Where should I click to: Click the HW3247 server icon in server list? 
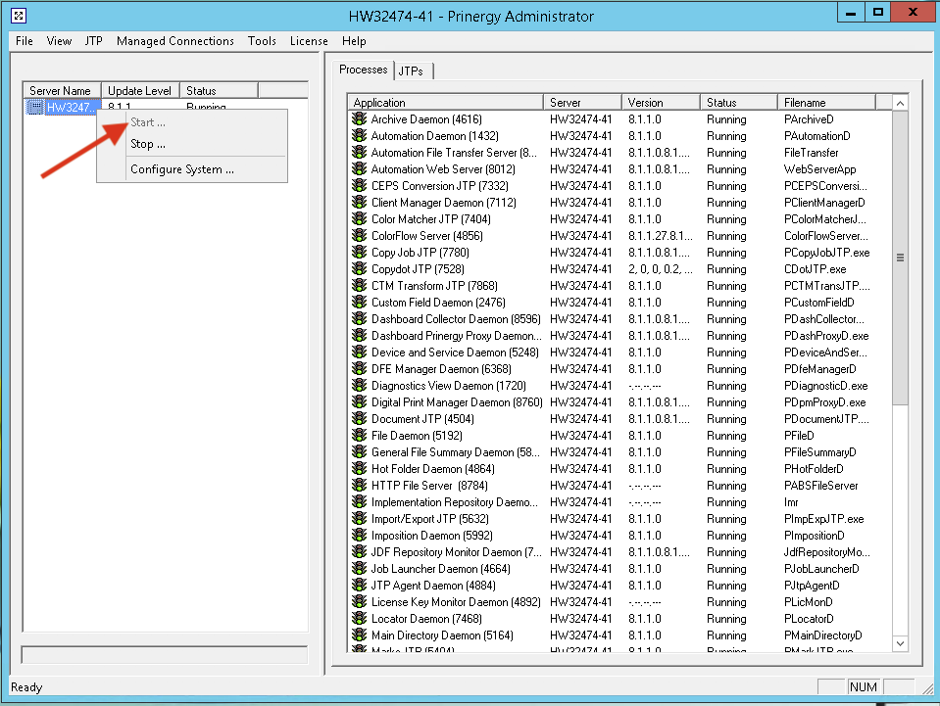coord(35,107)
